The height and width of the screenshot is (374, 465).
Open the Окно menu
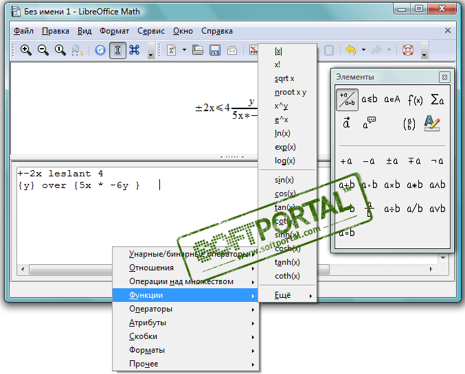(x=183, y=31)
